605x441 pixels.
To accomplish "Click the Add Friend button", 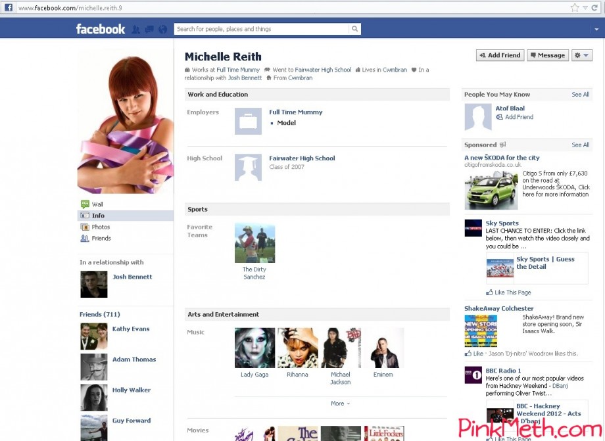I will click(x=500, y=55).
